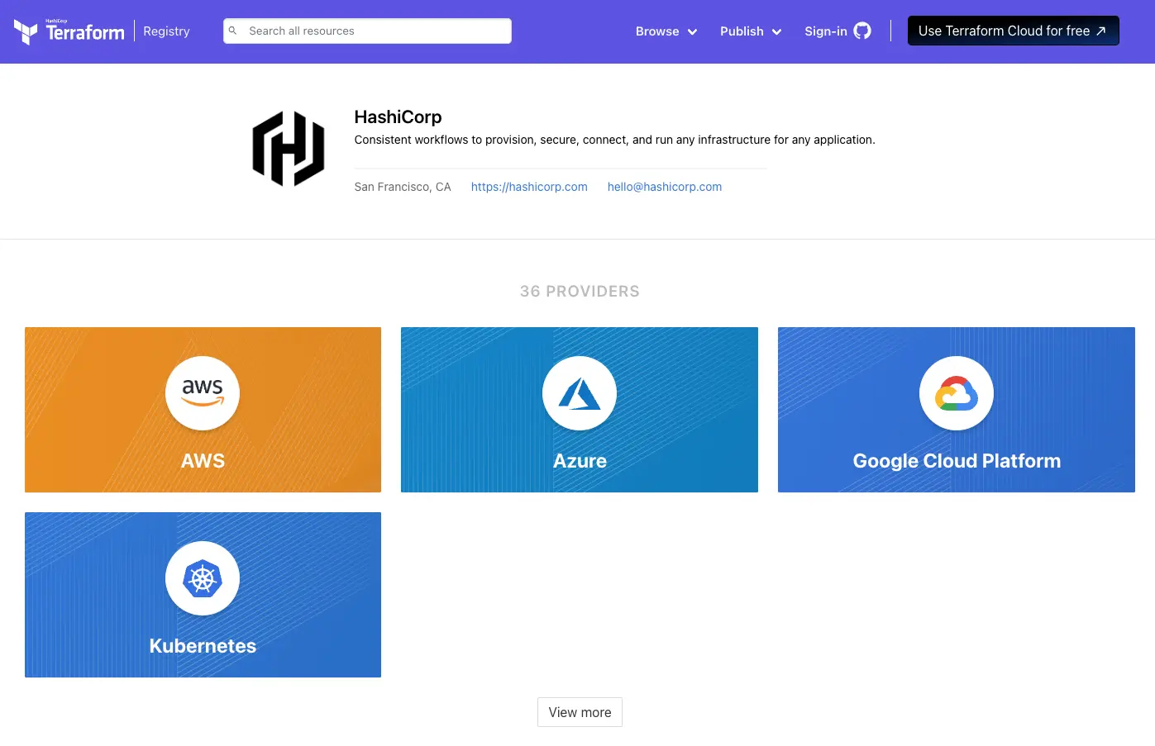Image resolution: width=1155 pixels, height=746 pixels.
Task: Open the Registry section
Action: coord(165,31)
